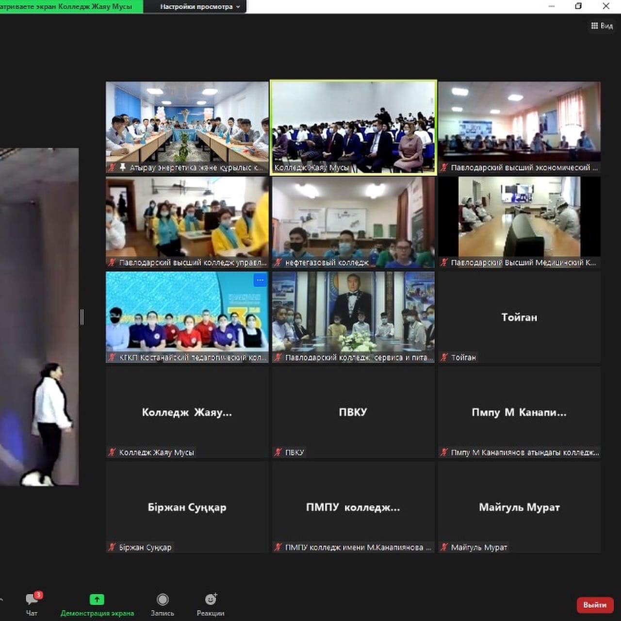Image resolution: width=621 pixels, height=621 pixels.
Task: Expand the caret left of Чат
Action: tap(1, 600)
